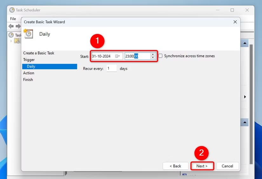Click the Task Scheduler Library folder icon
The width and height of the screenshot is (262, 179).
click(x=17, y=41)
